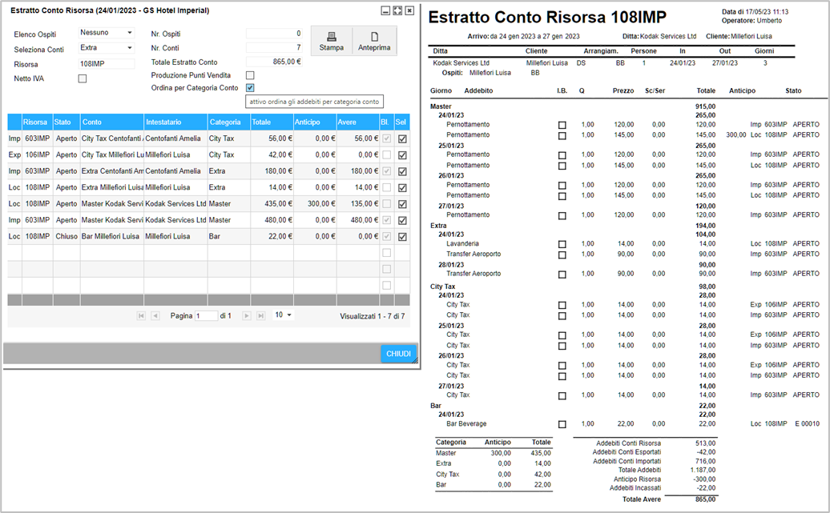This screenshot has height=513, width=830.
Task: Open the Anteprima preview button
Action: click(x=373, y=41)
